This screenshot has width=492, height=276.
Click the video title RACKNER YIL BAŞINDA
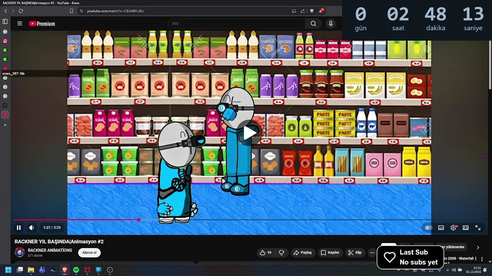(59, 242)
